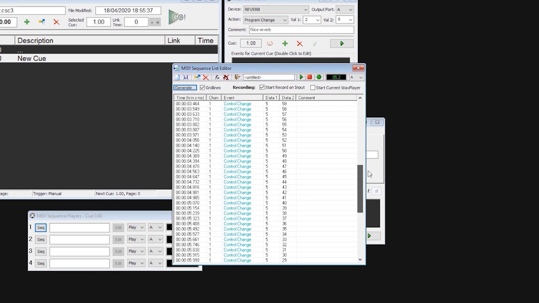Click the green plus icon in the MIDI command window

[285, 43]
